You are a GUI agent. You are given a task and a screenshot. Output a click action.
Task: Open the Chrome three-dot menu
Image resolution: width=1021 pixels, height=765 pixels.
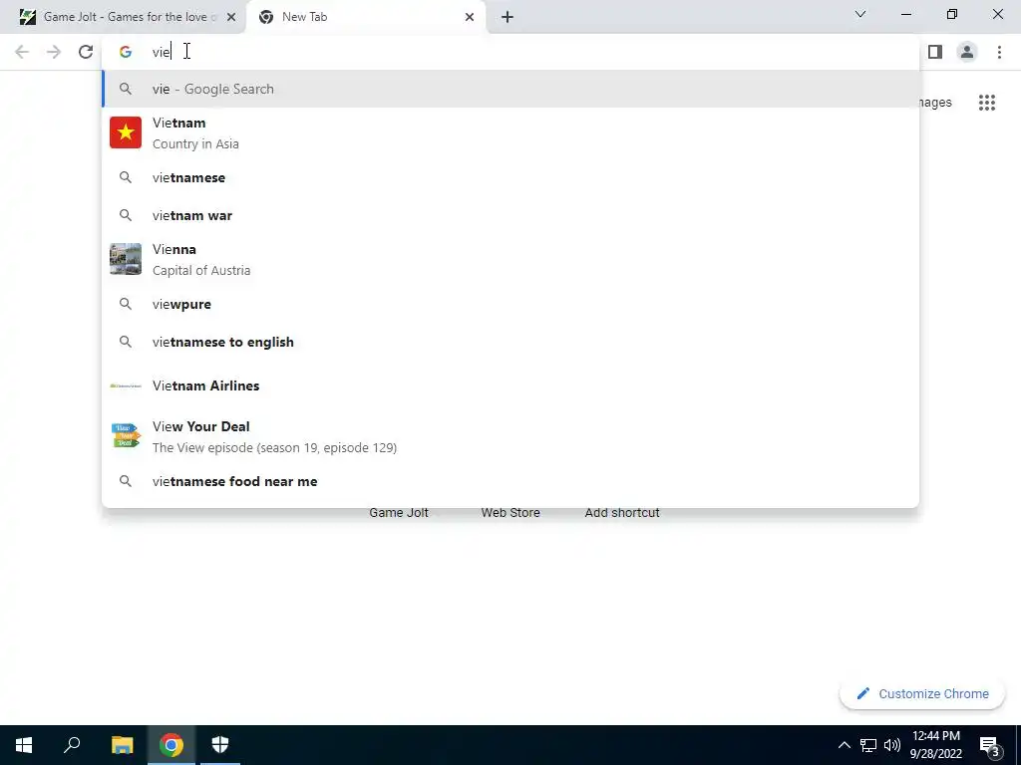pyautogui.click(x=999, y=52)
